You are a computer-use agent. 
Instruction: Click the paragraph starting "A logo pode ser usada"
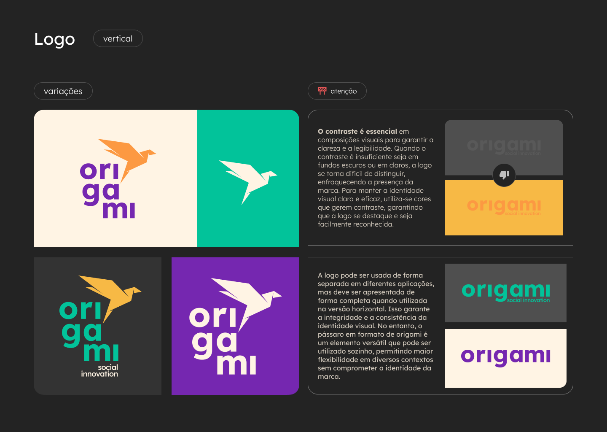375,326
